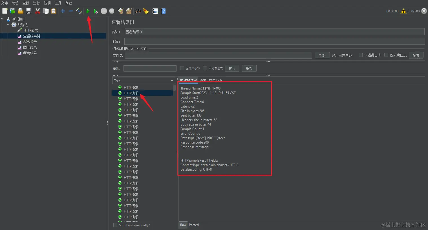Screen dimensions: 428x230
Task: Enable the 仅错误日志 checkbox
Action: point(361,55)
